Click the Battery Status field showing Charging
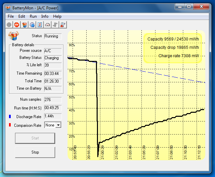This screenshot has width=215, height=177. pyautogui.click(x=53, y=58)
